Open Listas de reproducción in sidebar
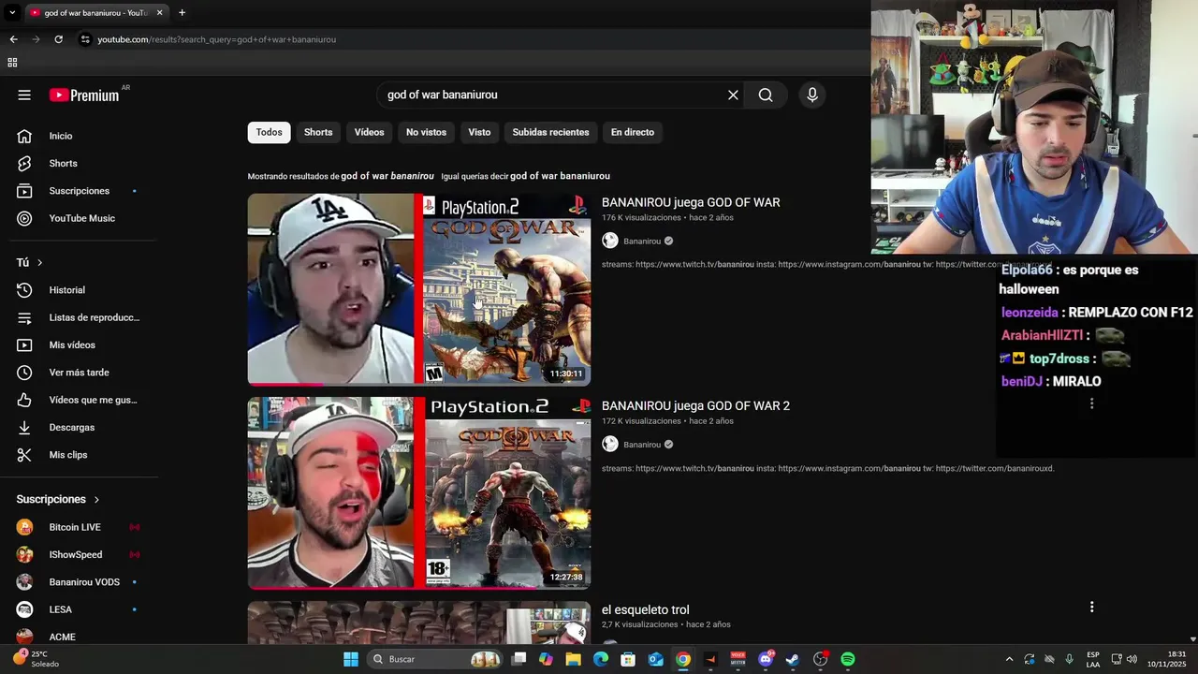1198x674 pixels. click(x=80, y=317)
